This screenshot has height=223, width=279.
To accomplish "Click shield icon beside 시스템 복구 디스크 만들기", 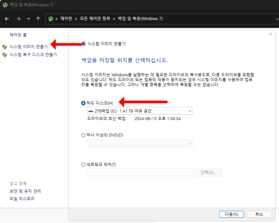I will tap(5, 55).
